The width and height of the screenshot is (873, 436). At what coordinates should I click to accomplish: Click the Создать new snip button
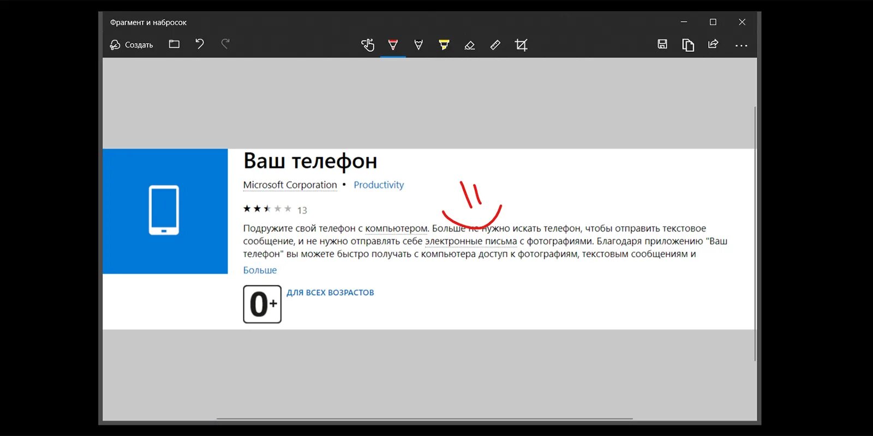[x=131, y=45]
